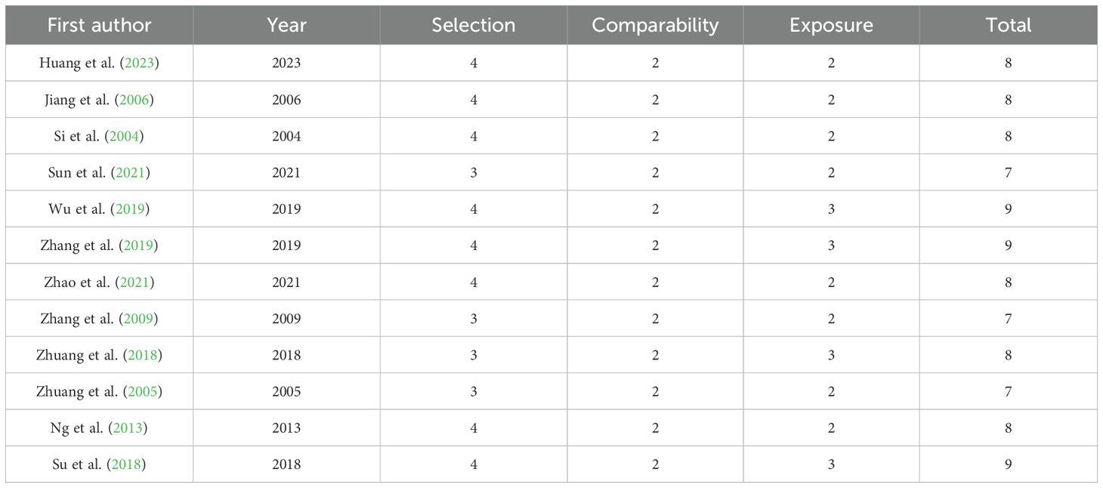Image resolution: width=1103 pixels, height=488 pixels.
Task: Click the Total score cell for Ng et al.
Action: tap(1008, 428)
